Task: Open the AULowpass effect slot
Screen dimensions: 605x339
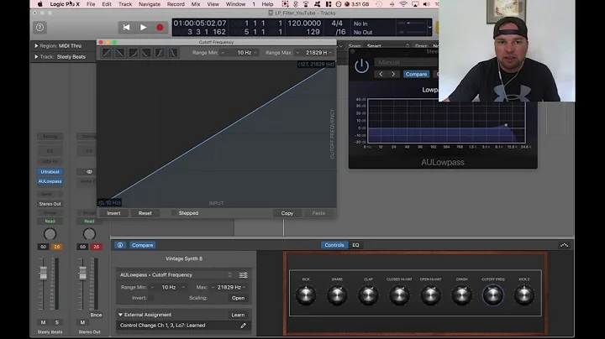Action: [x=50, y=181]
